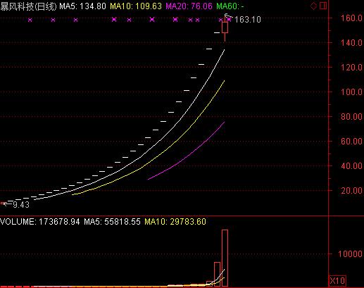Screen dimensions: 364x288
Task: Open the 暴风科技(日线) period title selector
Action: [28, 6]
